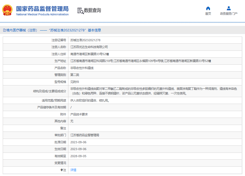Select 供人体软组织的缝合、结扎用。

coord(90,100)
